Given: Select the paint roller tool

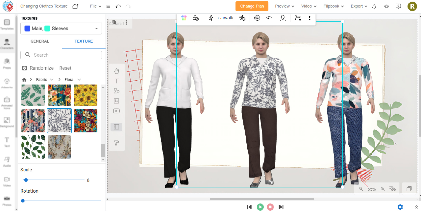Looking at the screenshot, I should 116,143.
